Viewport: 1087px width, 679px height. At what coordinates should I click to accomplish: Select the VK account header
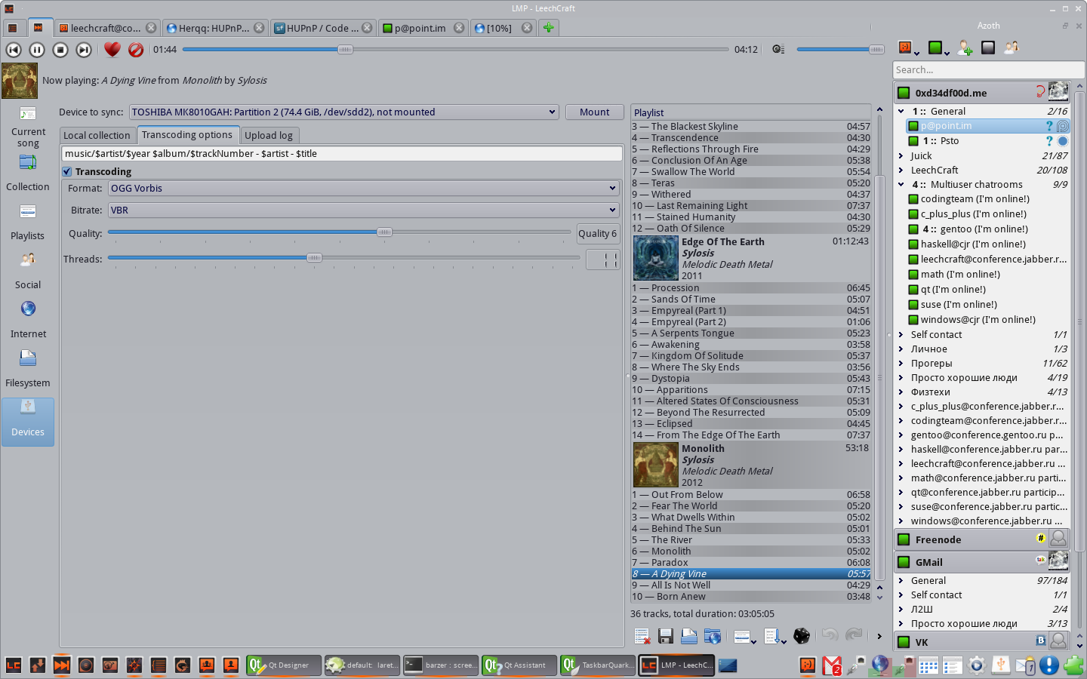coord(983,641)
